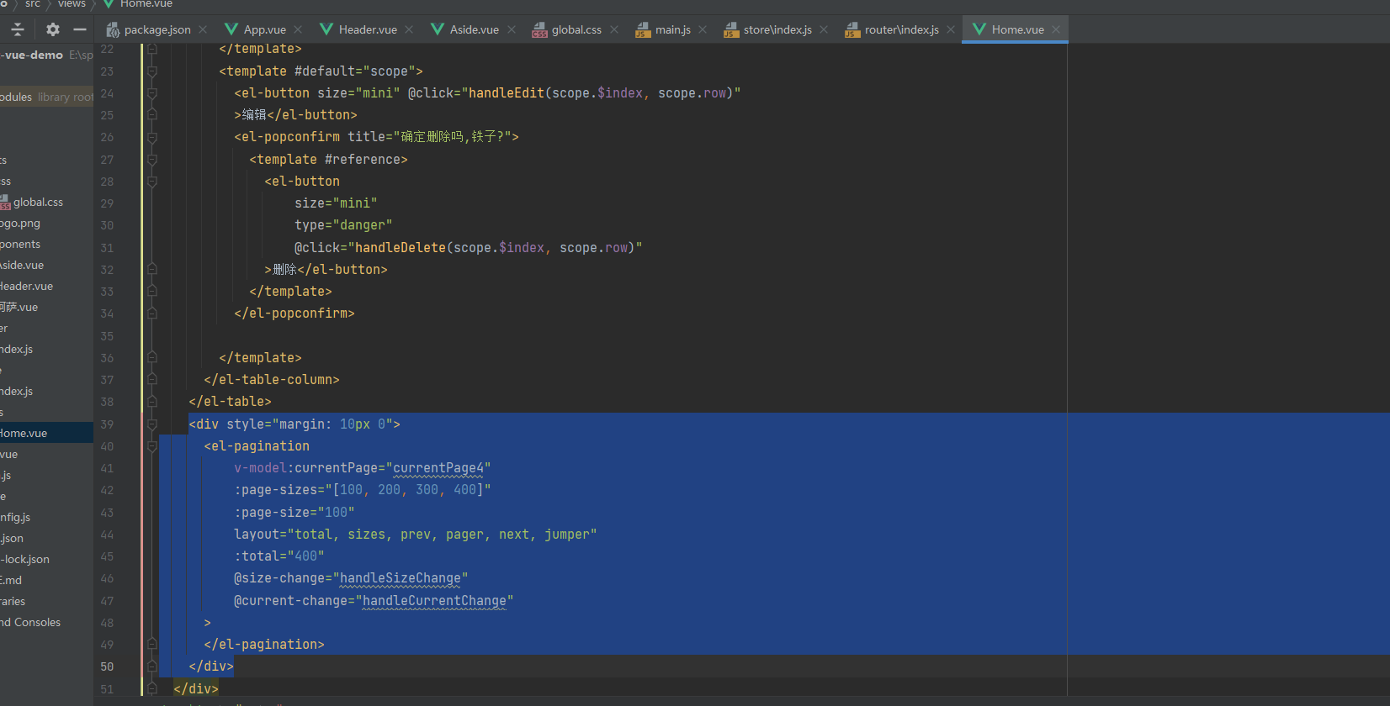Click fold marker at line 38 closing el-table
The height and width of the screenshot is (706, 1390).
[x=152, y=402]
